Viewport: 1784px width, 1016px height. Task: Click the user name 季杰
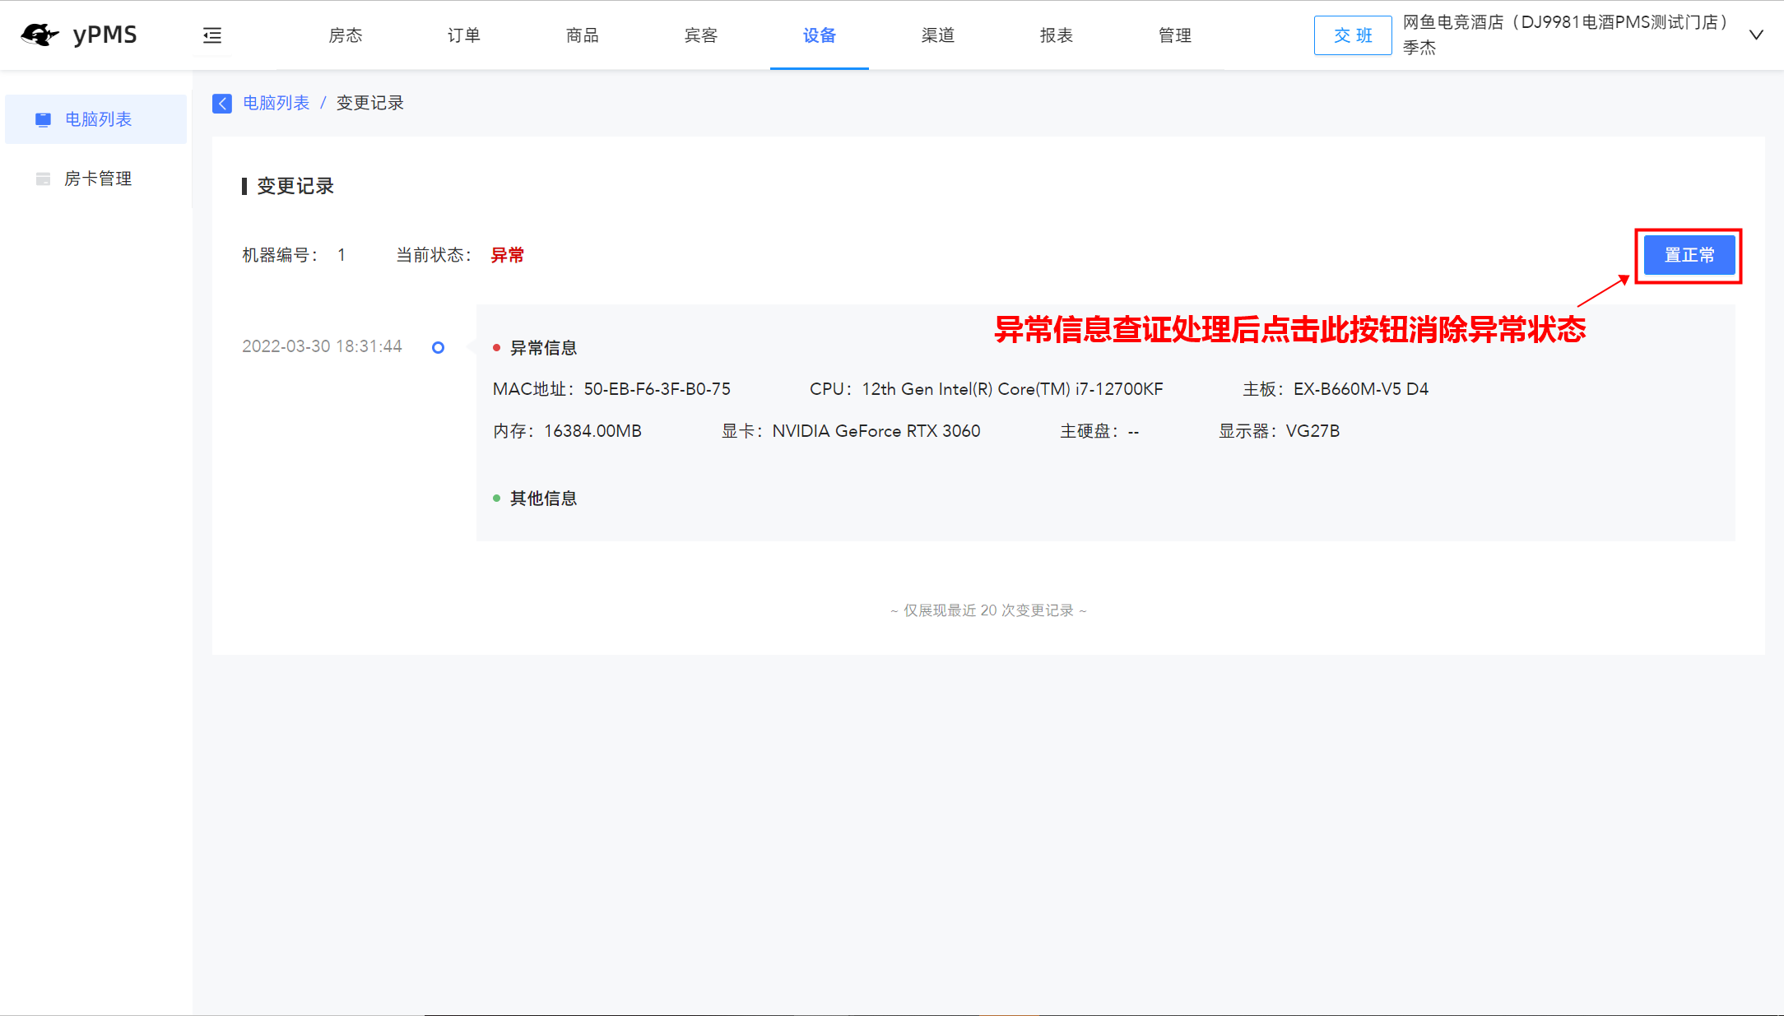click(1419, 48)
